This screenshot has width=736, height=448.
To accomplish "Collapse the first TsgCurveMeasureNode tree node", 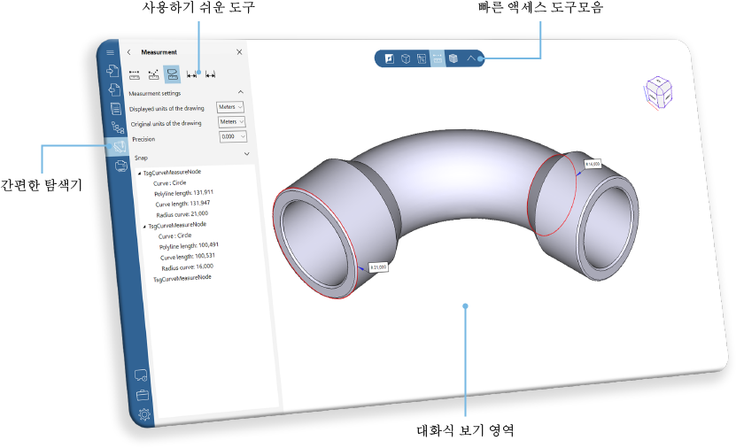I will tap(139, 174).
